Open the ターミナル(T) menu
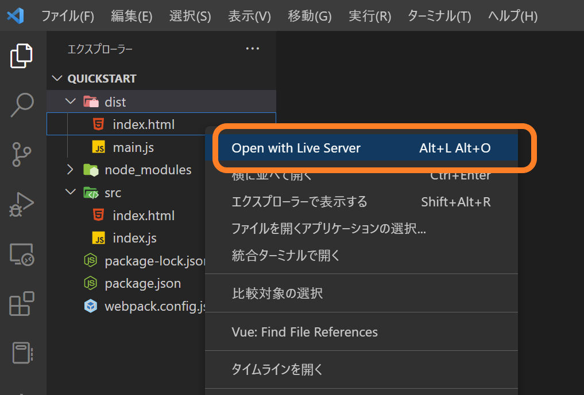The height and width of the screenshot is (395, 584). coord(439,16)
